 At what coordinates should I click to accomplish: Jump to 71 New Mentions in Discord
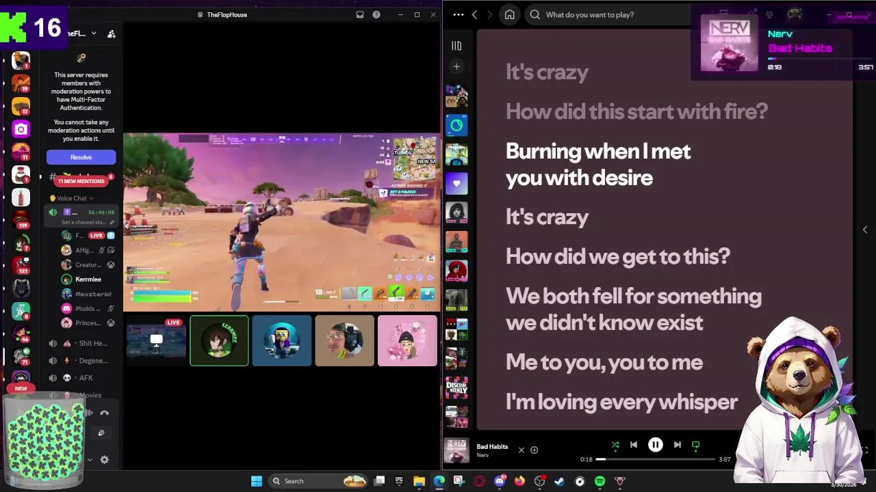tap(81, 181)
